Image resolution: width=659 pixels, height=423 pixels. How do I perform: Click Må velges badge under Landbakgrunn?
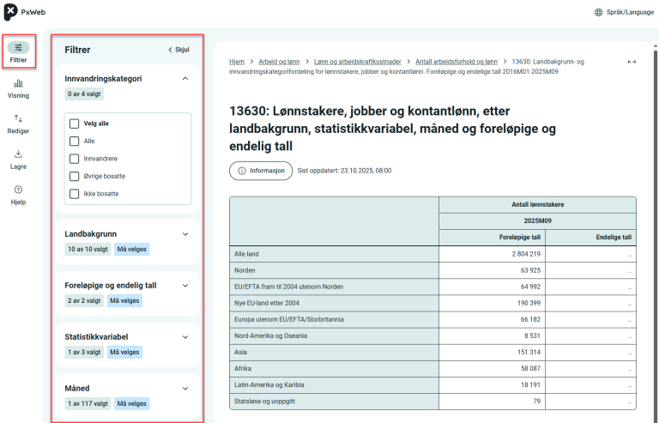coord(131,249)
